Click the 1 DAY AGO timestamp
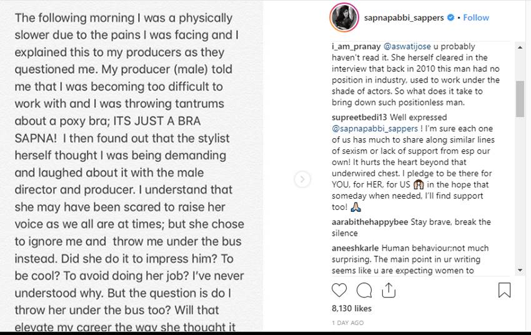 click(348, 323)
